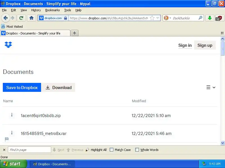The height and width of the screenshot is (168, 225).
Task: Open the file 1615485915_metro8x.rar
Action: pyautogui.click(x=44, y=134)
